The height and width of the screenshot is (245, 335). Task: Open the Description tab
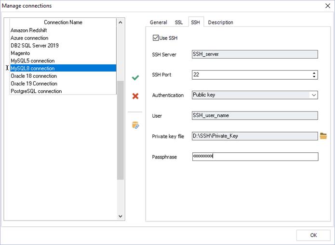(220, 23)
